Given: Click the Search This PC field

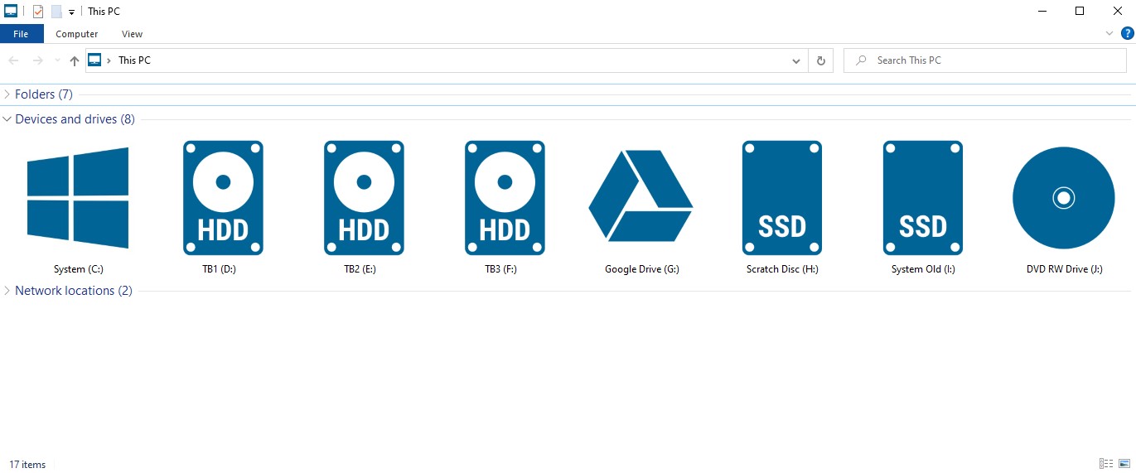Looking at the screenshot, I should (985, 60).
